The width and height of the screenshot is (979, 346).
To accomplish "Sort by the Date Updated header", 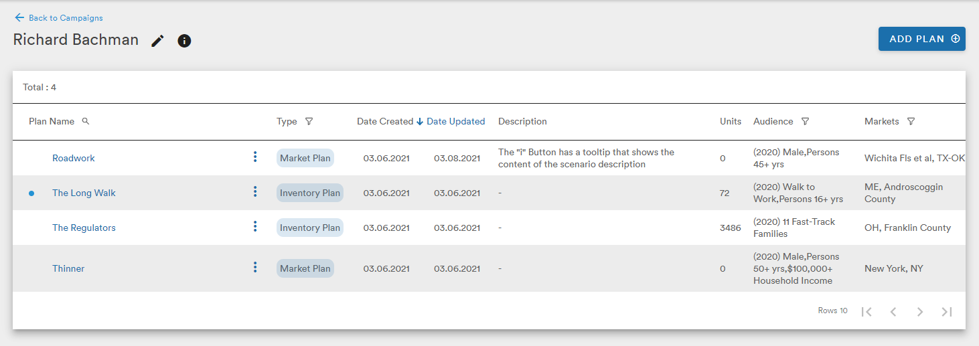I will [456, 121].
